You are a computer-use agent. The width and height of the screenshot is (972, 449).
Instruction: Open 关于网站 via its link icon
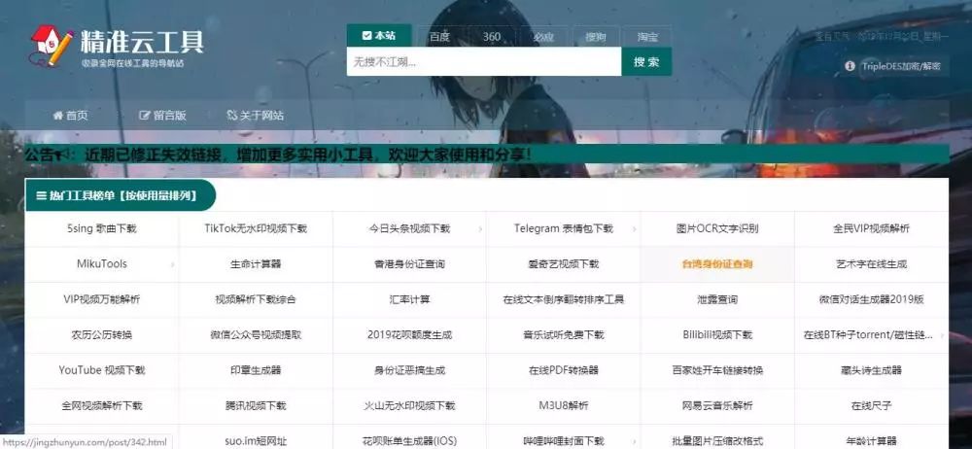pyautogui.click(x=232, y=116)
